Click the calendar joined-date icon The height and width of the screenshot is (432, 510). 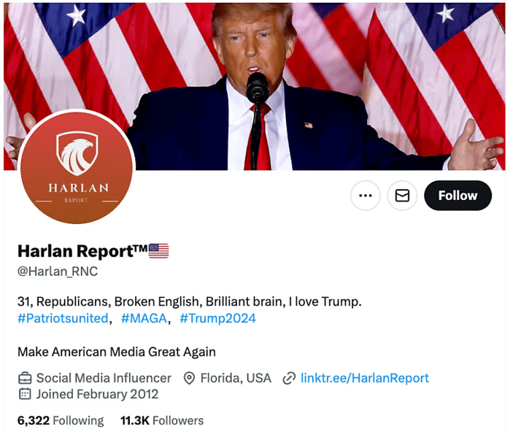tap(25, 394)
